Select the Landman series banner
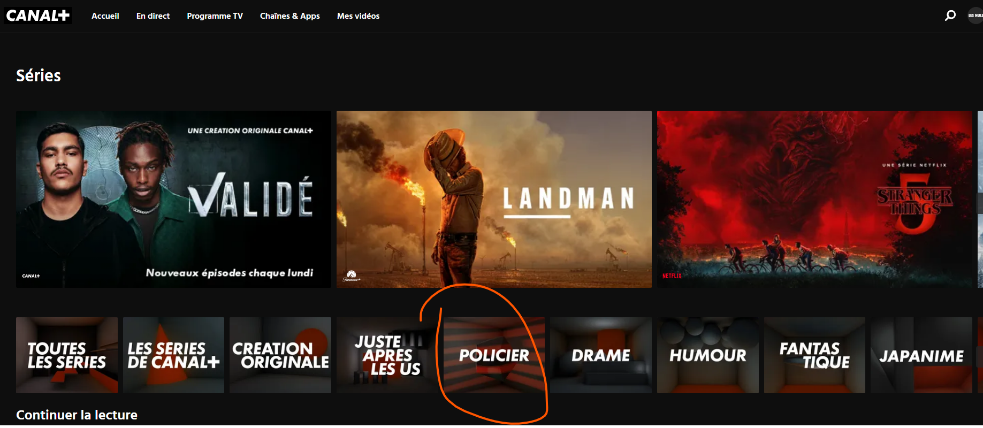This screenshot has height=428, width=983. point(494,199)
